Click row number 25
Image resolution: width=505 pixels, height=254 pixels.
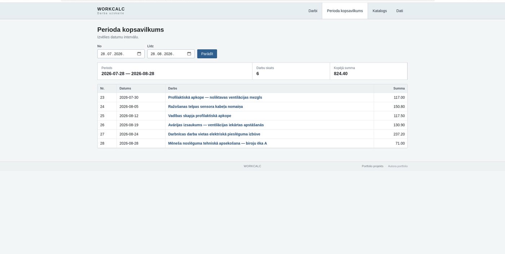coord(102,116)
